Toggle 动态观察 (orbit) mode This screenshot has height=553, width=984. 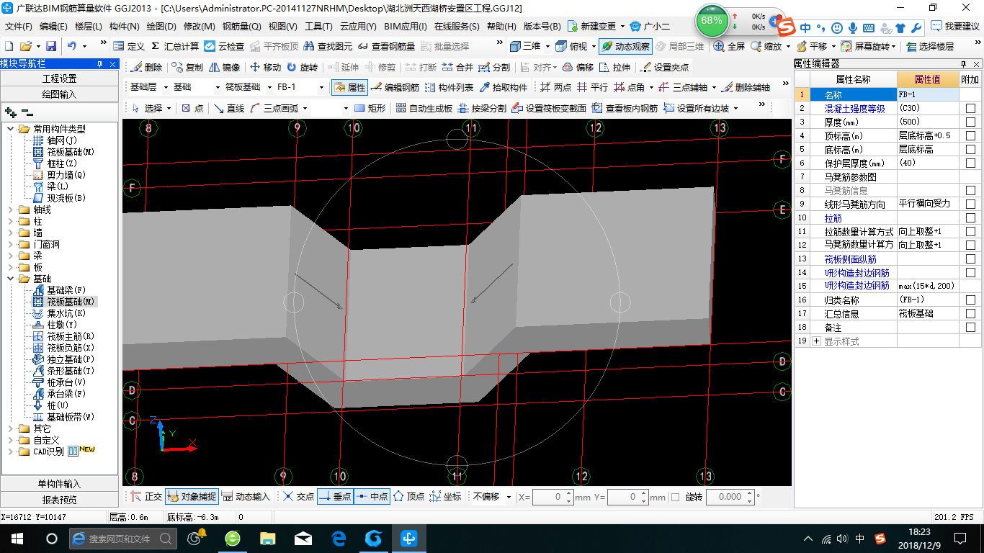coord(625,46)
